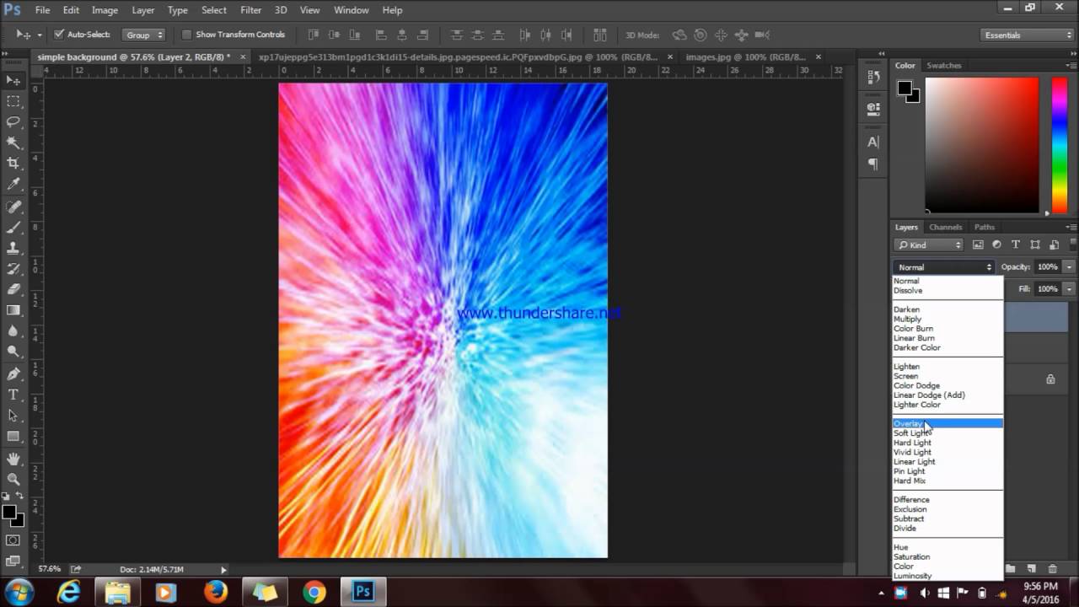Select the Rectangle shape tool
Image resolution: width=1079 pixels, height=607 pixels.
coord(13,436)
